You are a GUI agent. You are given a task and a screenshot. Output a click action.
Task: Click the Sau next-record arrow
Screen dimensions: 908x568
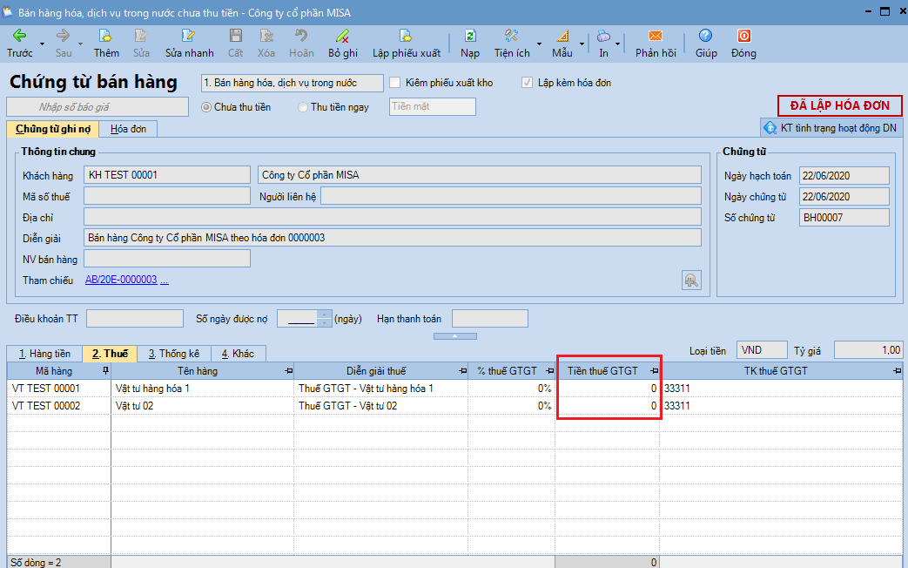[64, 44]
